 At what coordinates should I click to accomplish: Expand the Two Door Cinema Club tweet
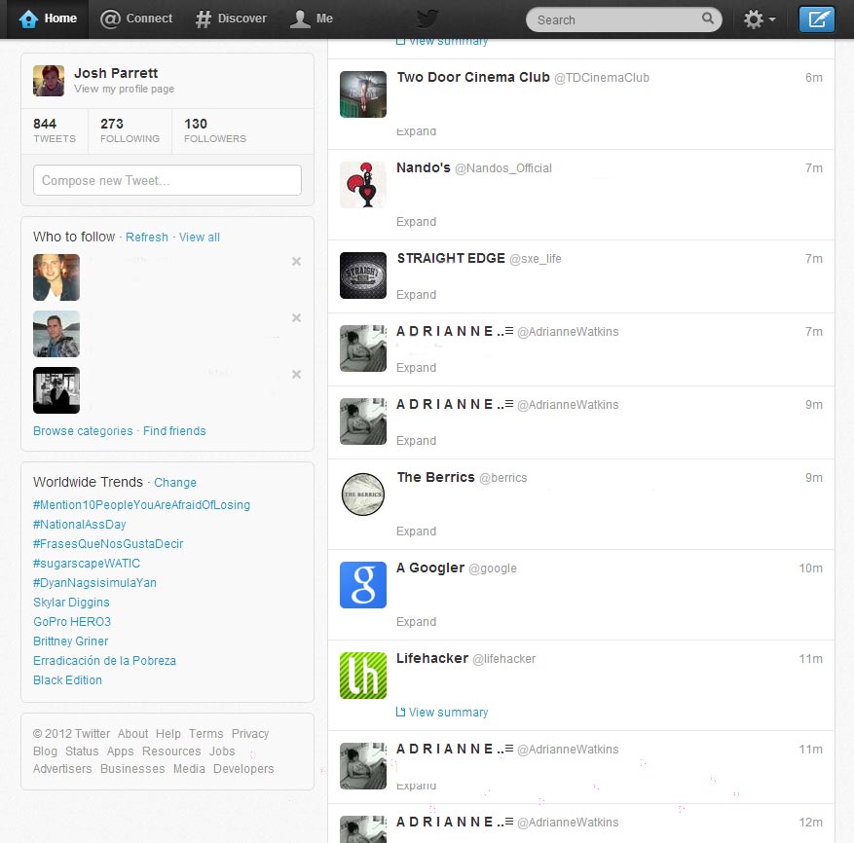click(x=416, y=131)
